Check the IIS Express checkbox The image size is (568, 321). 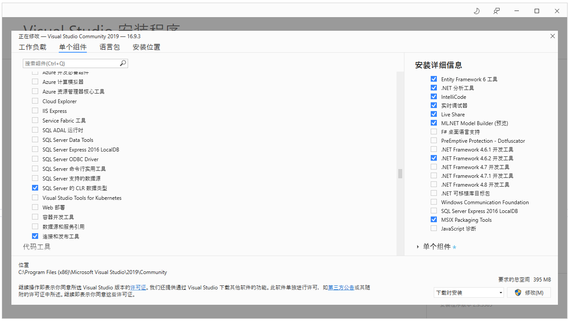pos(35,111)
